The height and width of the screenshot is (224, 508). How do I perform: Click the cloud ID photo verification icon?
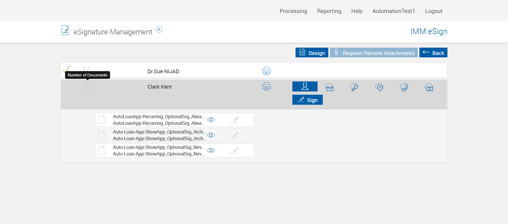tap(429, 87)
